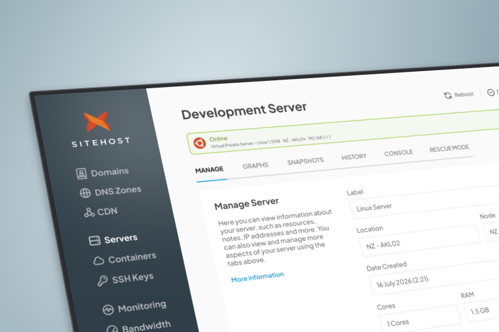The height and width of the screenshot is (332, 499).
Task: Click the Date Created field
Action: coord(434,278)
